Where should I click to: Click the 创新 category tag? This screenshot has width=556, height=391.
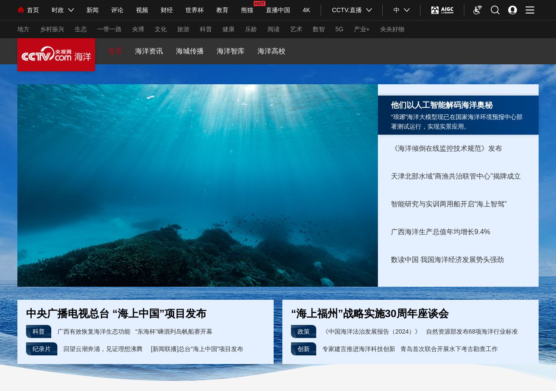[304, 349]
